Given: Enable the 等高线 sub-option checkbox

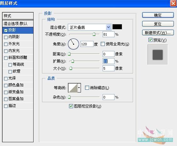Looking at the screenshot, I should (x=10, y=65).
